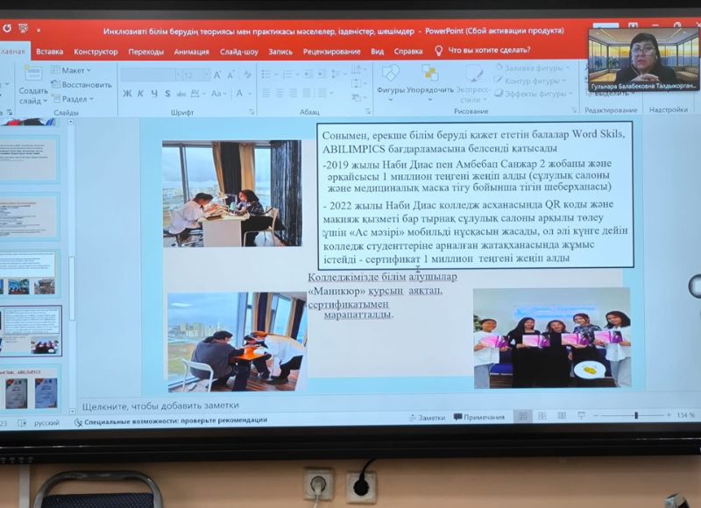Switch to Normal view icon in status bar
The image size is (701, 508).
(522, 417)
